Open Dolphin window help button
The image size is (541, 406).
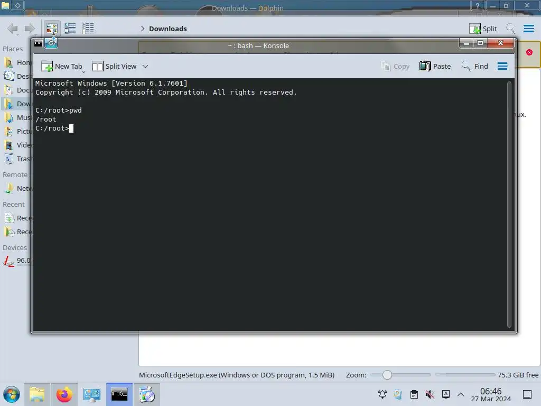pos(478,5)
